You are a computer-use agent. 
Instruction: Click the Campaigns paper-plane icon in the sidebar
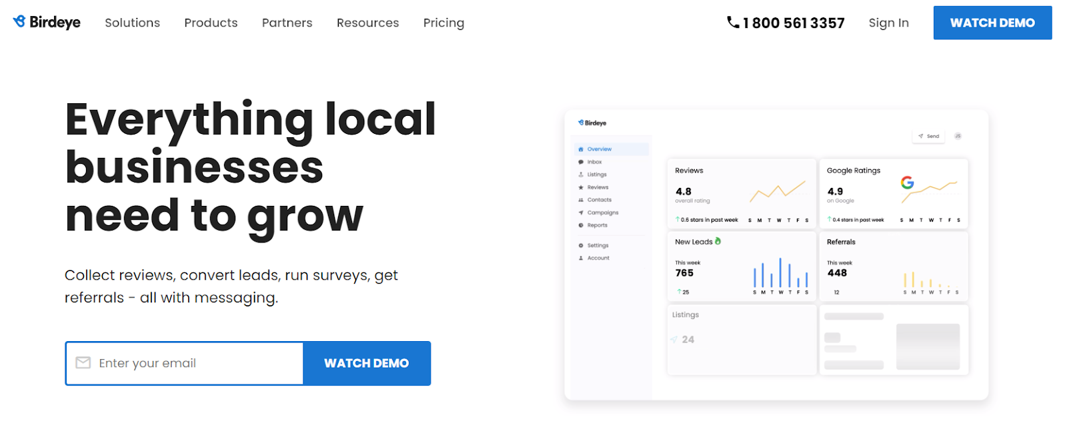(581, 212)
